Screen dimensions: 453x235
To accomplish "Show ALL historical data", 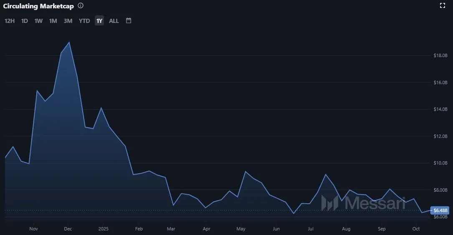I will point(114,21).
